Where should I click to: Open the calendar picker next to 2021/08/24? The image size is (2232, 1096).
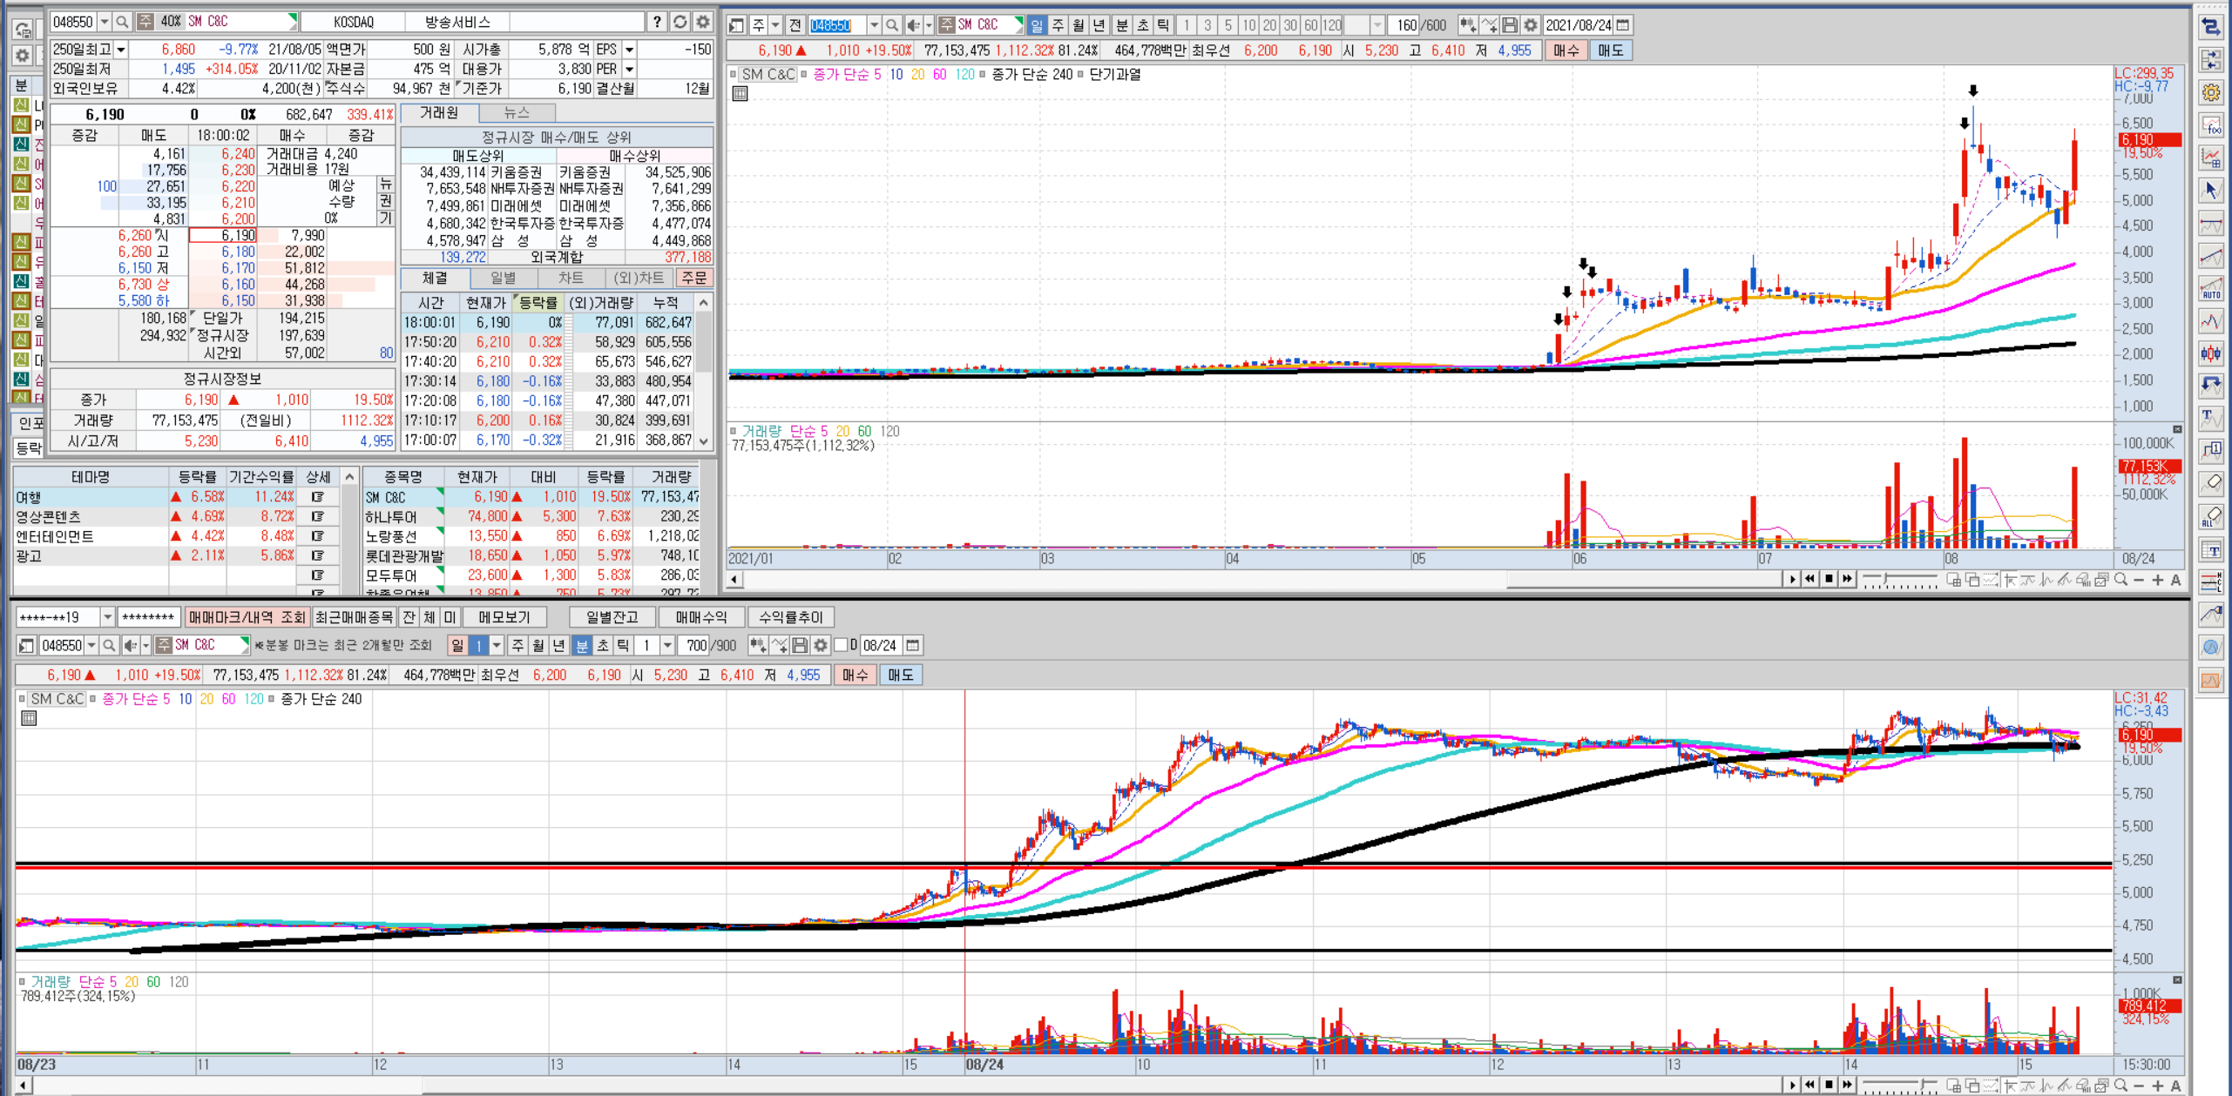pyautogui.click(x=1622, y=25)
